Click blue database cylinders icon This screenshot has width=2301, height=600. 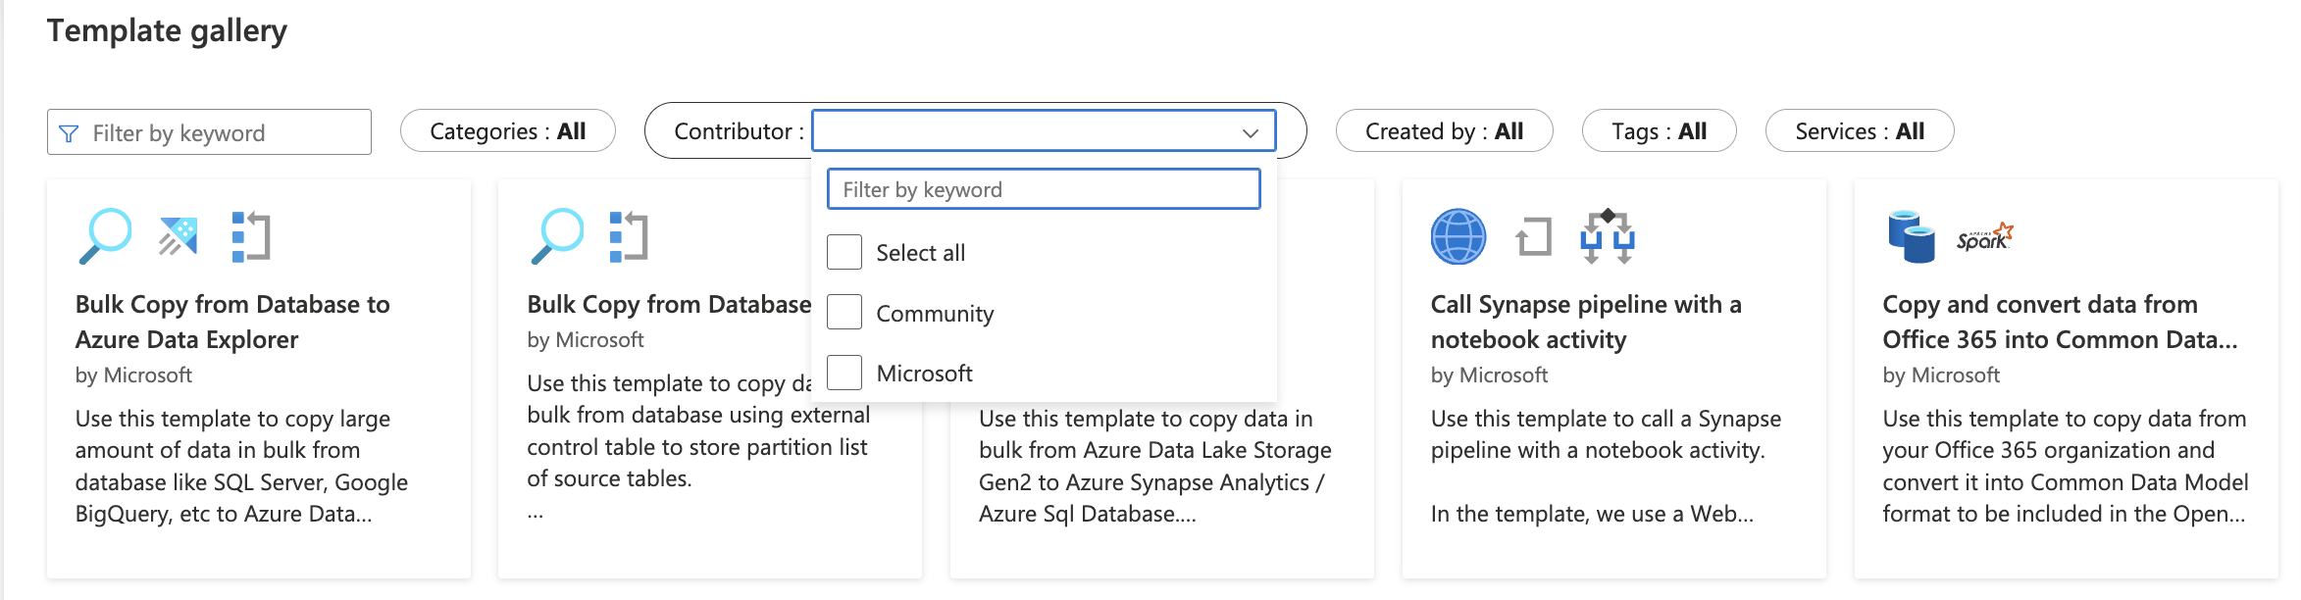[x=1911, y=236]
